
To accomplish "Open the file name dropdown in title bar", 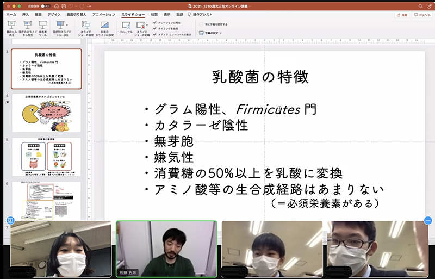I will pos(250,6).
